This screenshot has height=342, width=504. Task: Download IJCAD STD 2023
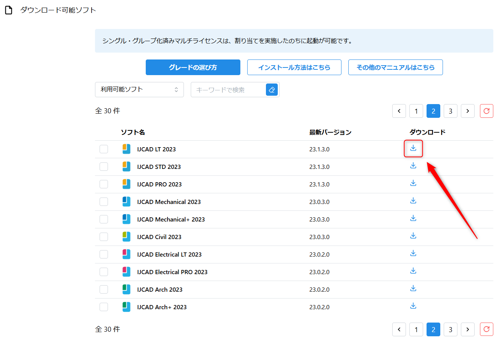point(413,165)
